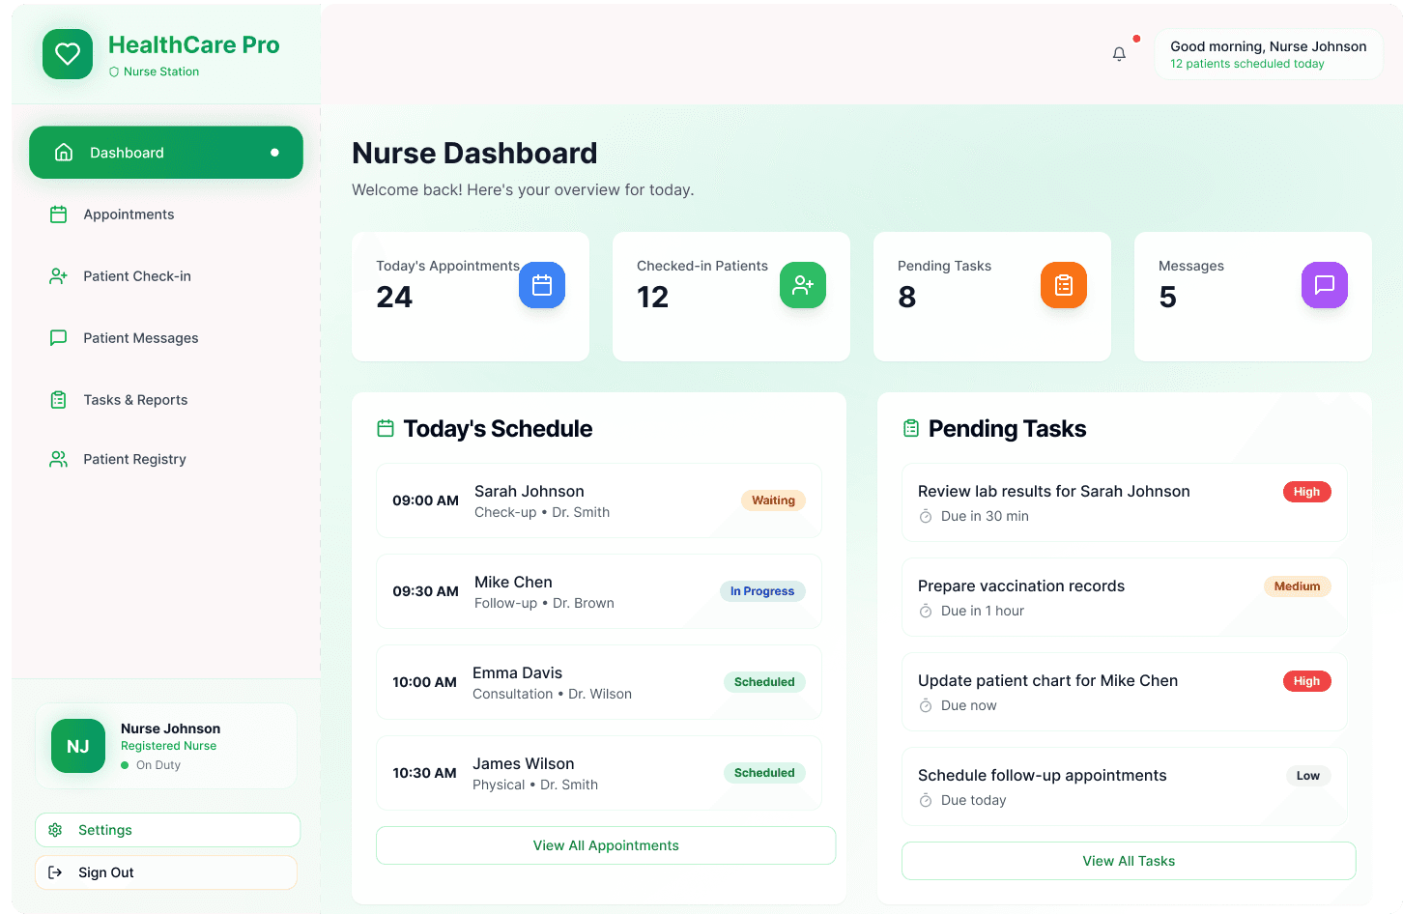
Task: Click the purple chat icon in Messages card
Action: pos(1325,285)
